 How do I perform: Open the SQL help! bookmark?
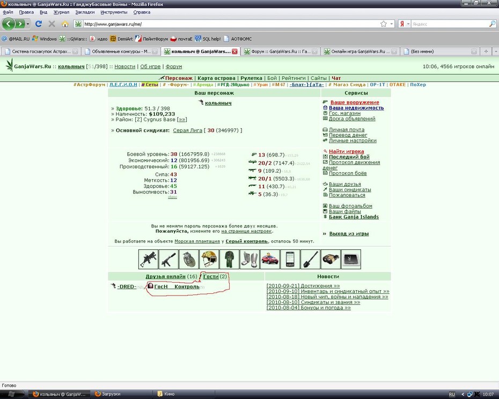208,39
